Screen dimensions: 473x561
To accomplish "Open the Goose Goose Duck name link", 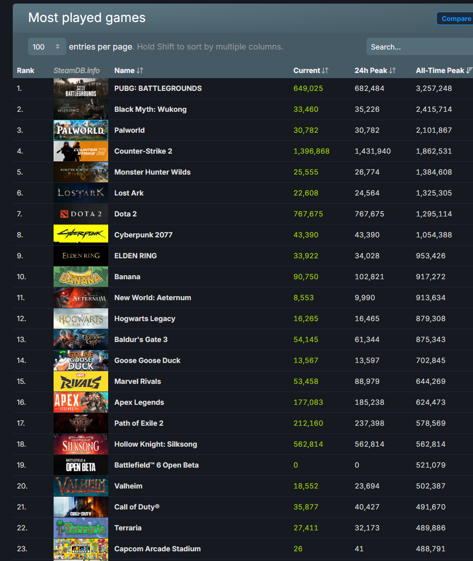I will coord(147,360).
